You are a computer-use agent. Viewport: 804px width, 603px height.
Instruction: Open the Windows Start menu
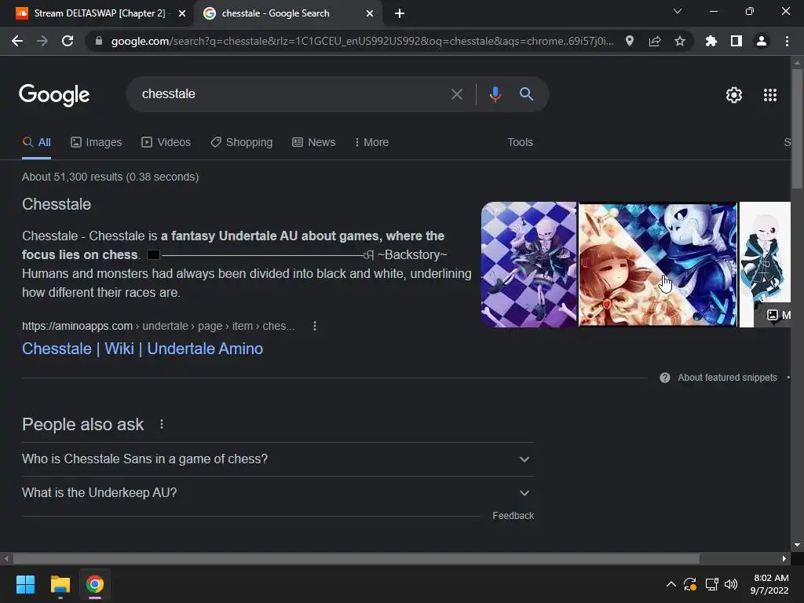25,584
